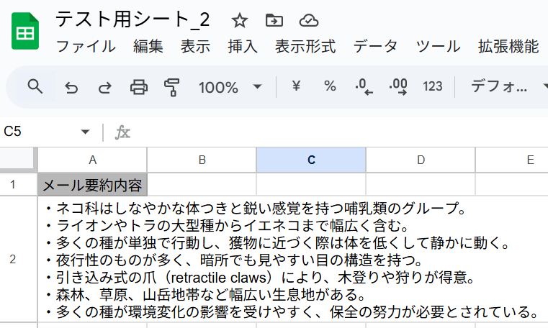Select the empty cell C1
Screen dimensions: 548x328
pos(311,184)
